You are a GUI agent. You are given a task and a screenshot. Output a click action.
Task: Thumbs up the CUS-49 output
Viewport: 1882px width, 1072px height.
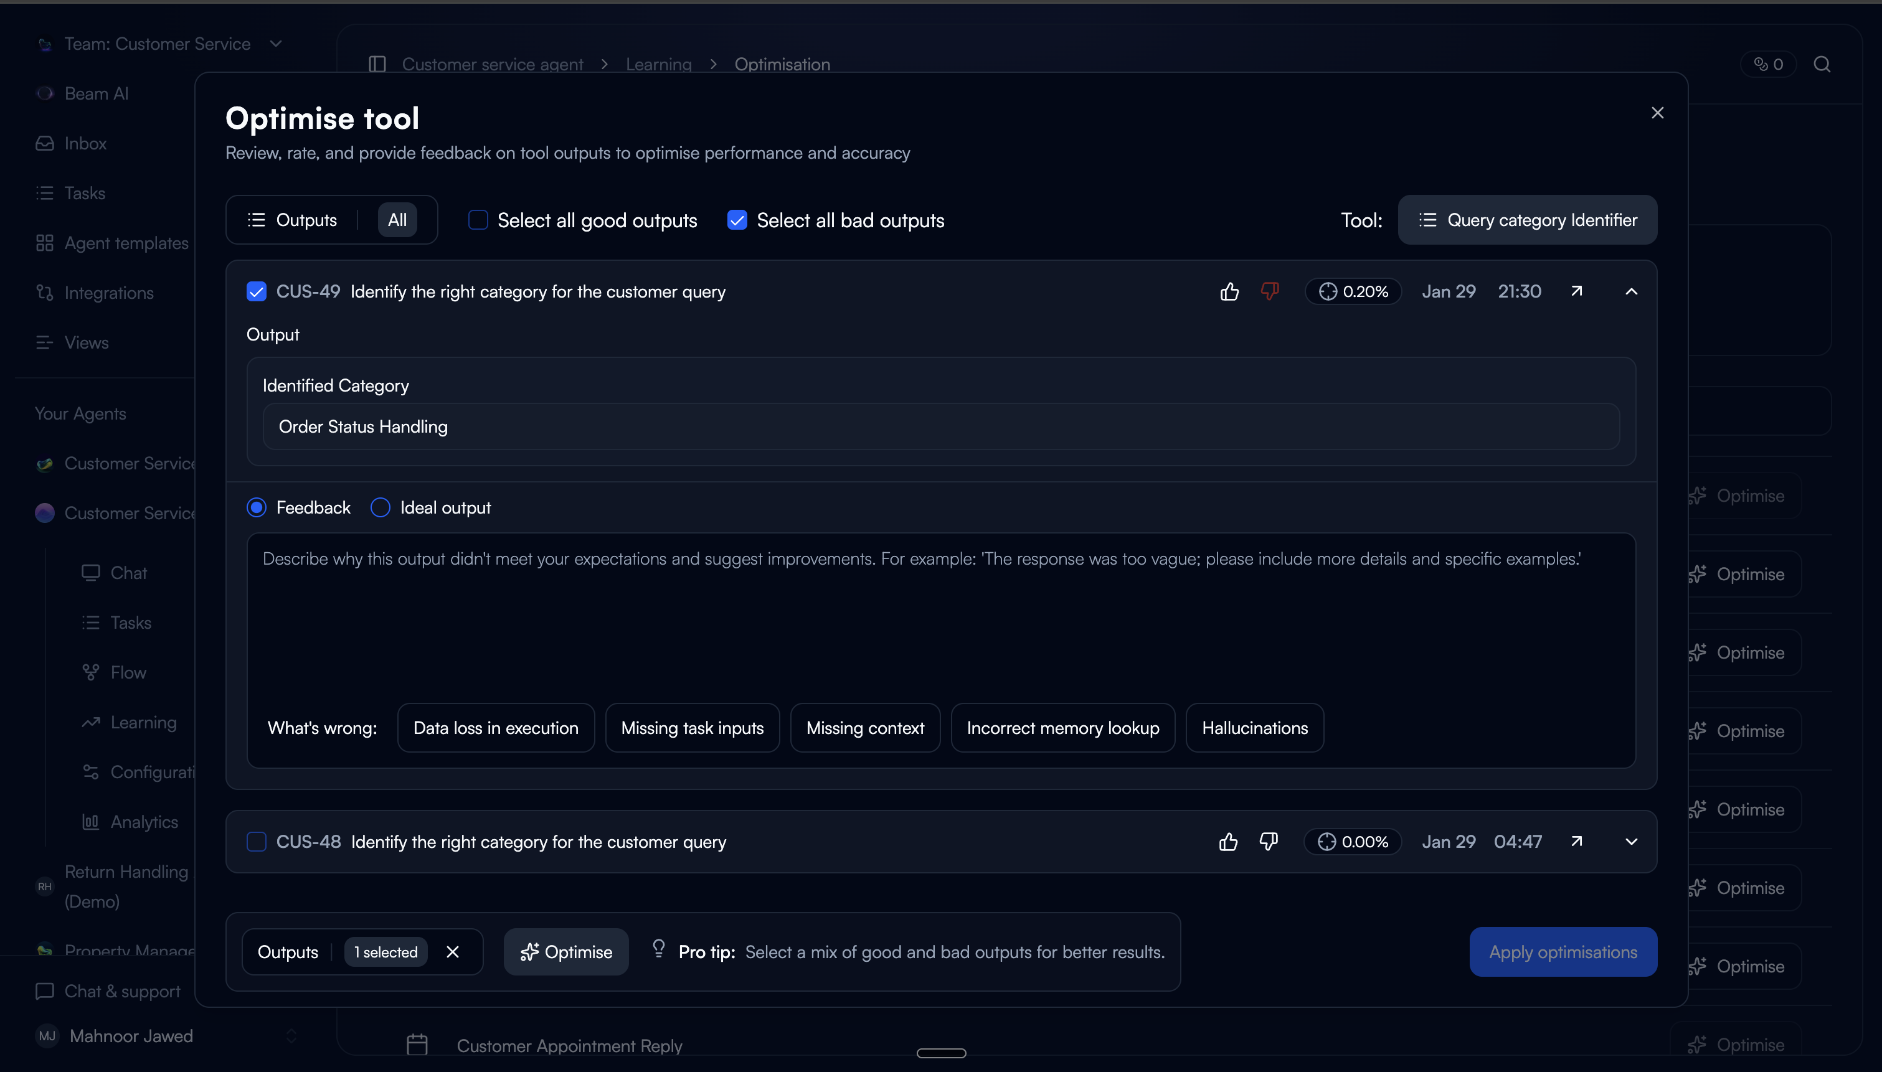[x=1229, y=291]
